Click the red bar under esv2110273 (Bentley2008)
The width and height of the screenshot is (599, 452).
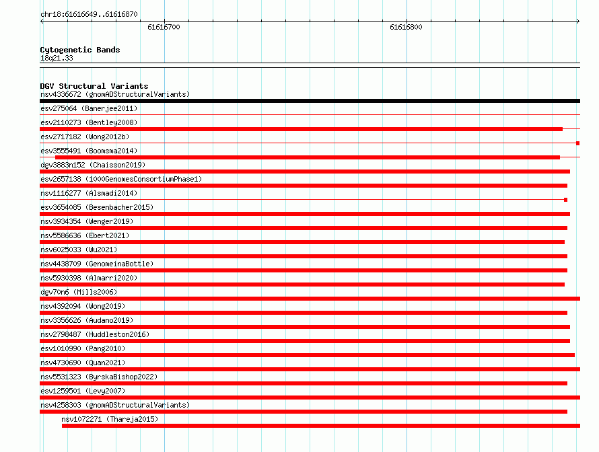point(301,129)
